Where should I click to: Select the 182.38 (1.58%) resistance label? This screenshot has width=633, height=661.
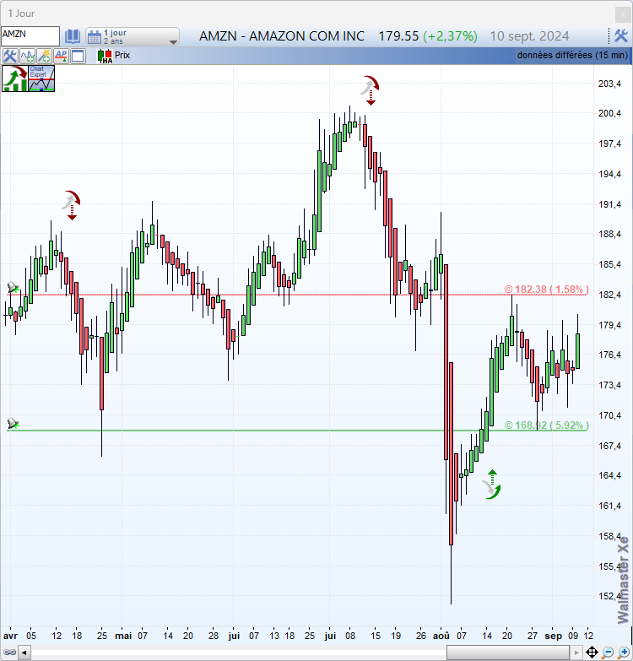(x=546, y=290)
